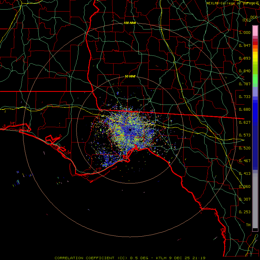Click the DCC label above the color scale
Image resolution: width=260 pixels, height=260 pixels.
coord(254,17)
